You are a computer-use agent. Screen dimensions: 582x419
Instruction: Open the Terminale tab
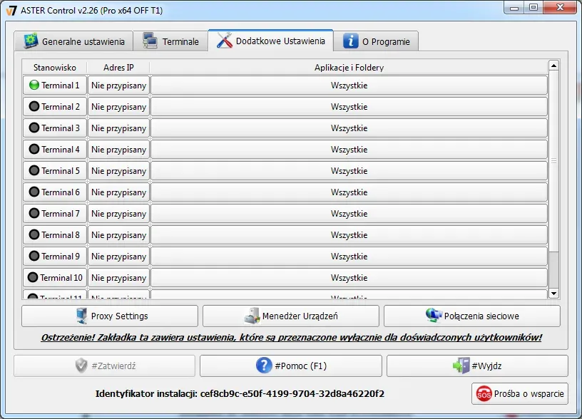171,41
